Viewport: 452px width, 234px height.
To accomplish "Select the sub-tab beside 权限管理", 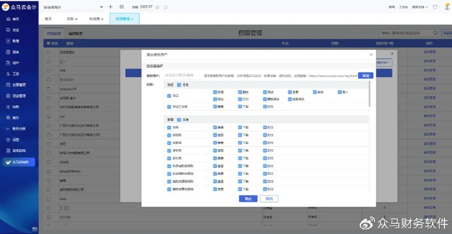I will point(76,34).
